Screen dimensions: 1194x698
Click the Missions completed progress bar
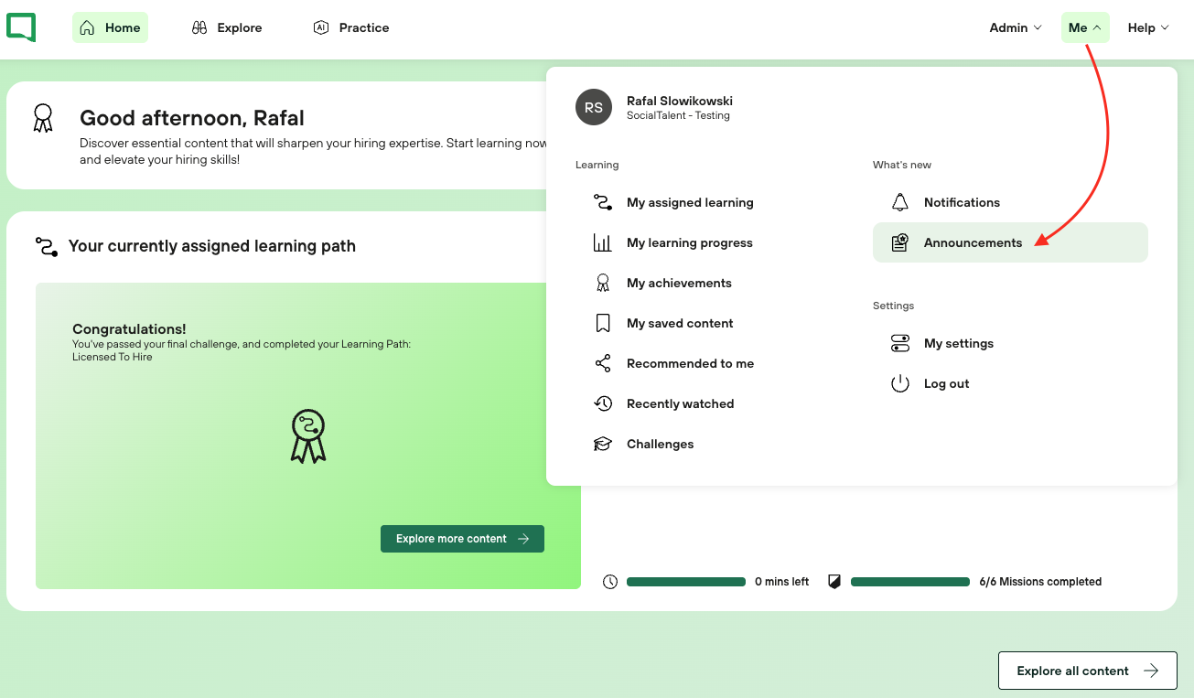point(909,582)
